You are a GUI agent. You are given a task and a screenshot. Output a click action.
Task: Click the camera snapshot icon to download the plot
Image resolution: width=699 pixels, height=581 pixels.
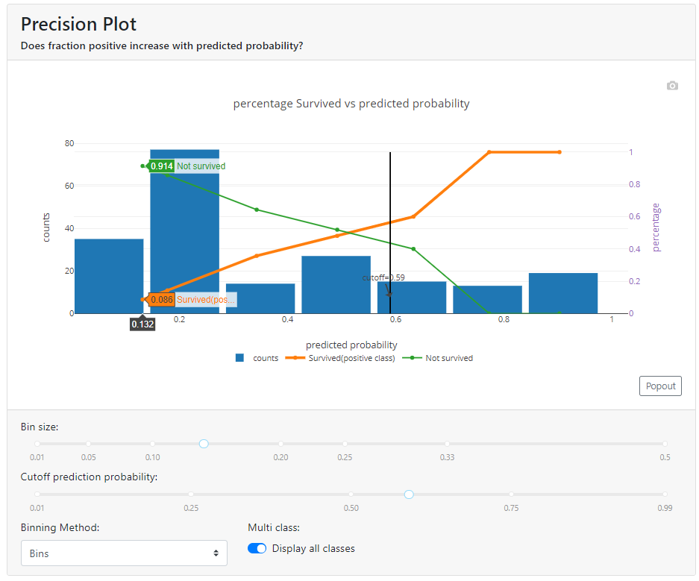pos(672,86)
